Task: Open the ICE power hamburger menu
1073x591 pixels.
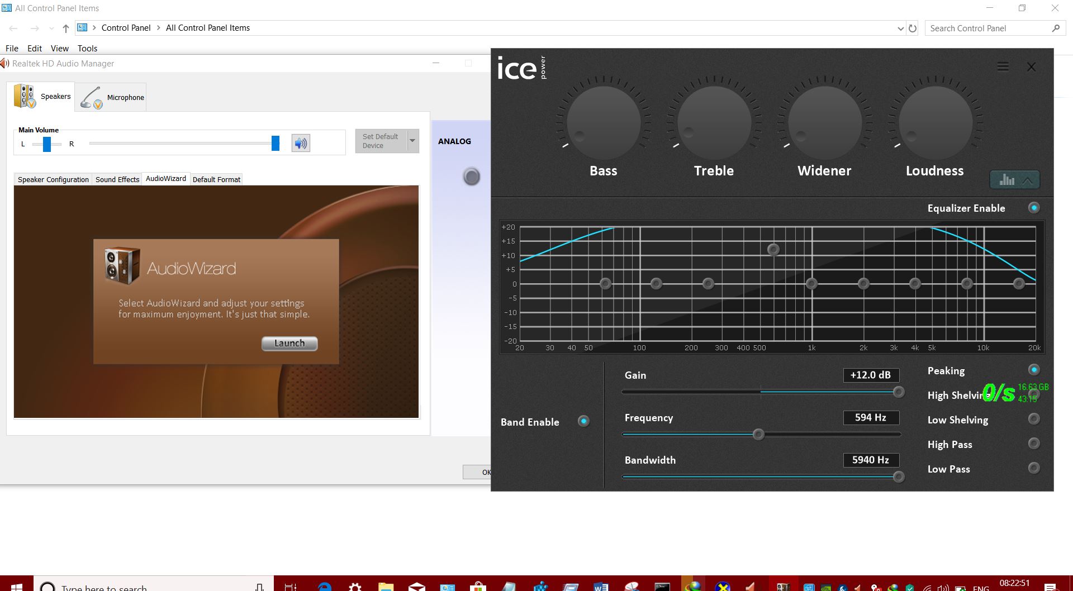Action: coord(1003,67)
